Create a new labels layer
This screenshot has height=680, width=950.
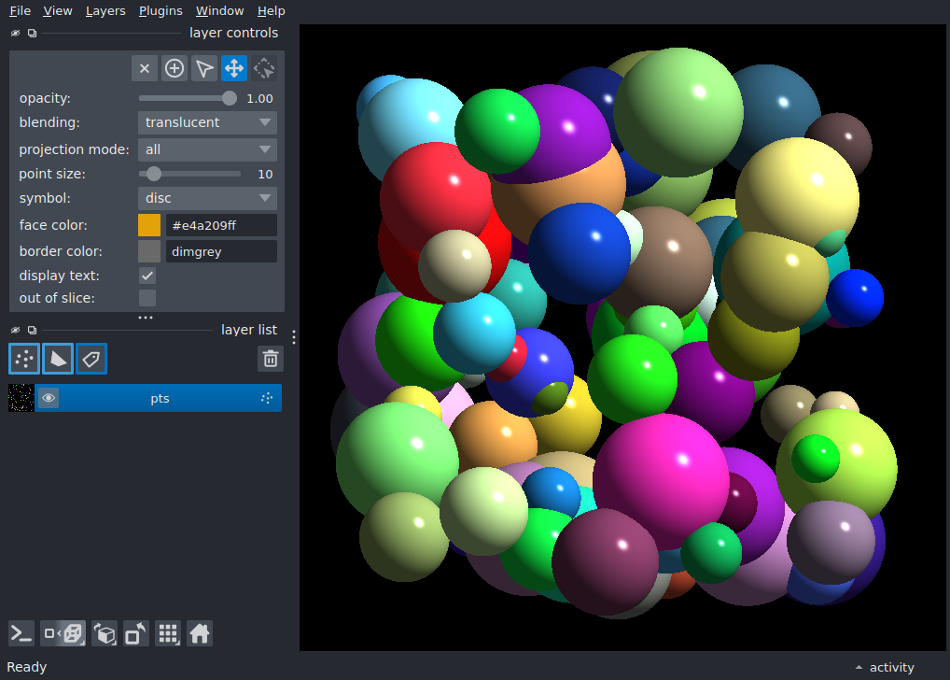click(x=91, y=359)
